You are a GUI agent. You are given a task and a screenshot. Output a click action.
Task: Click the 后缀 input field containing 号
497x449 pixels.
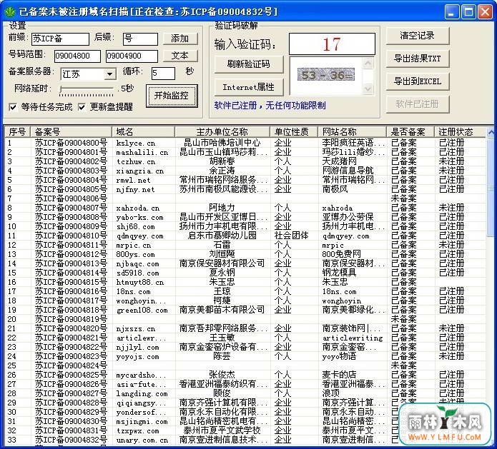pyautogui.click(x=140, y=39)
